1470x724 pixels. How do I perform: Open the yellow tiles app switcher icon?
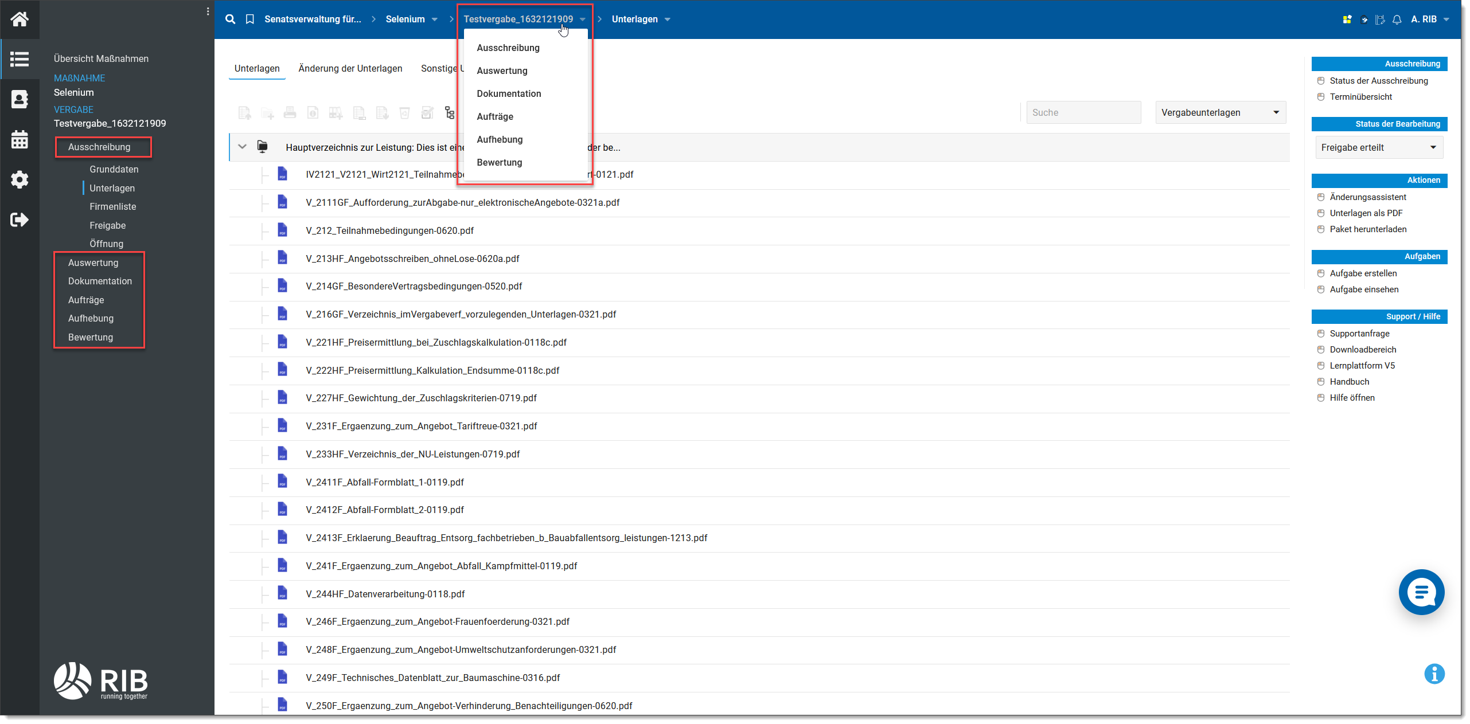[x=1347, y=19]
